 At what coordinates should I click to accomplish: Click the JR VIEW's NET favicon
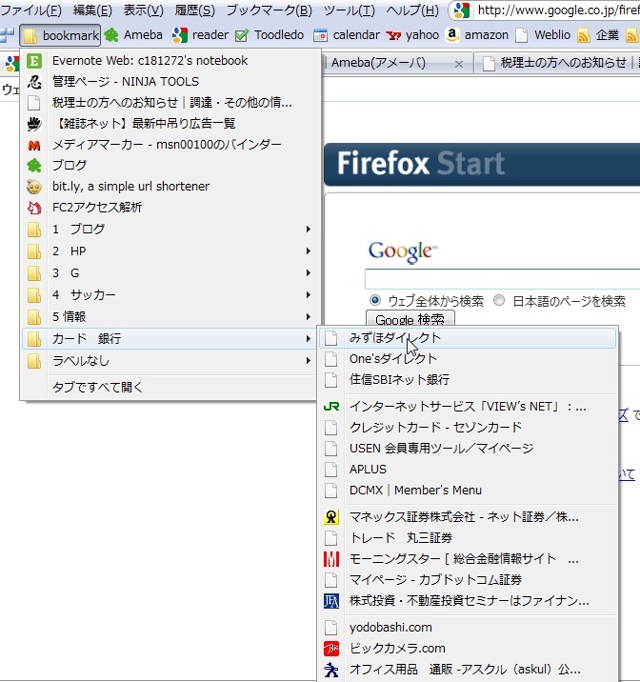pos(331,407)
